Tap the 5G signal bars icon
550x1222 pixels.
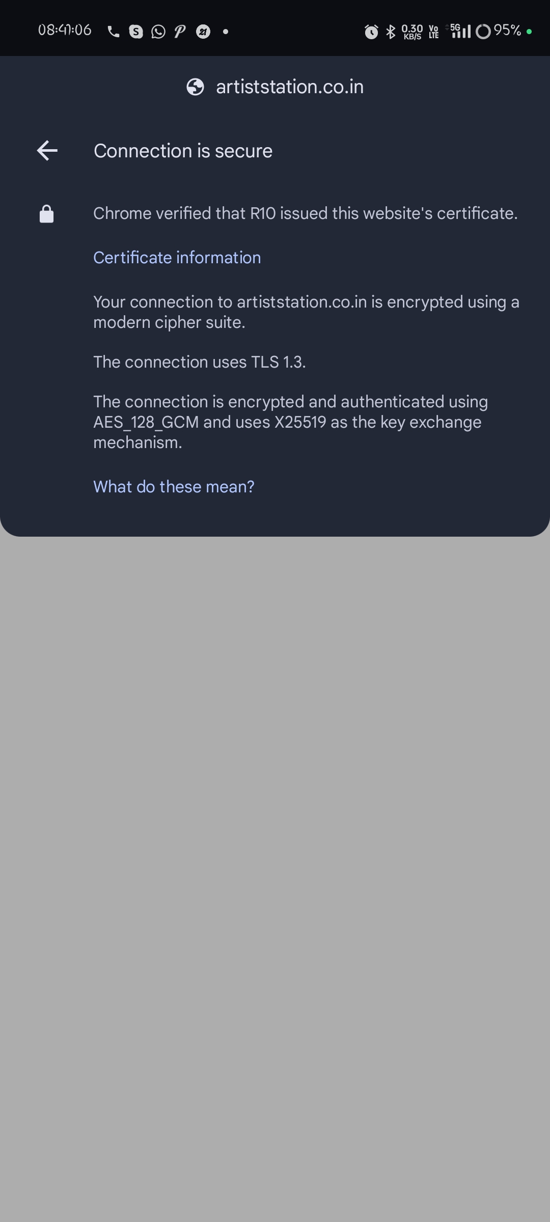[x=460, y=31]
